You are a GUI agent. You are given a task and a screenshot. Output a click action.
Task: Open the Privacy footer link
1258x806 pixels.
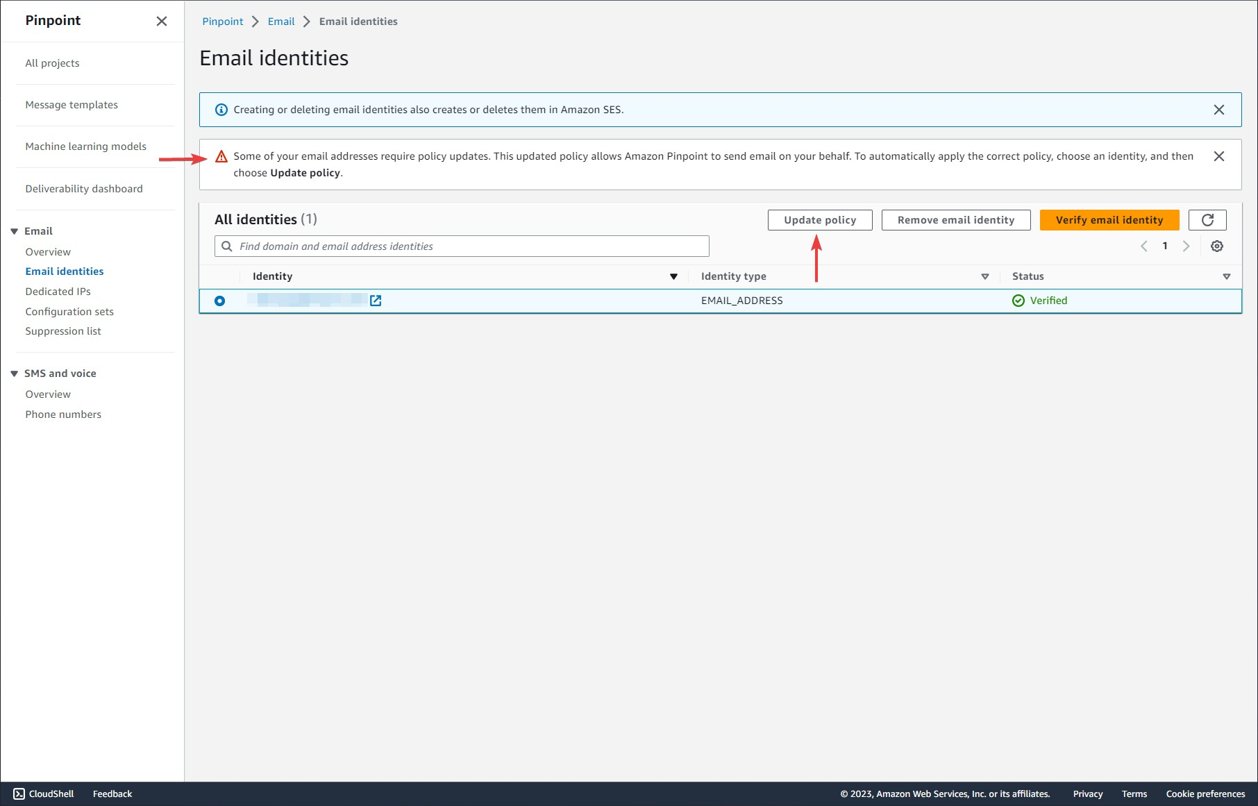pyautogui.click(x=1088, y=794)
